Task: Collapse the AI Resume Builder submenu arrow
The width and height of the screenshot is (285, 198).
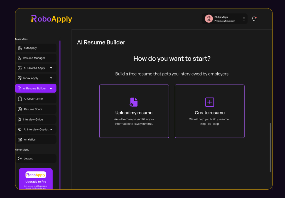Action: (51, 88)
